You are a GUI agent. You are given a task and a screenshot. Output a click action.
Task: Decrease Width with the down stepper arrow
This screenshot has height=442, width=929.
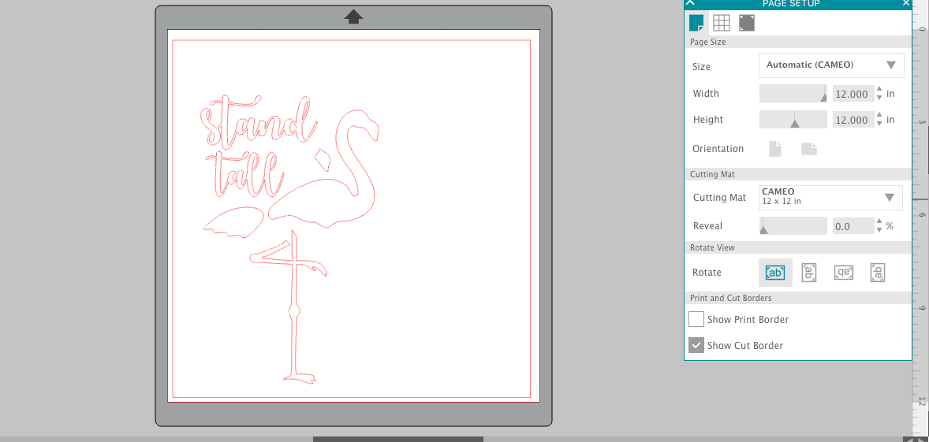click(879, 98)
